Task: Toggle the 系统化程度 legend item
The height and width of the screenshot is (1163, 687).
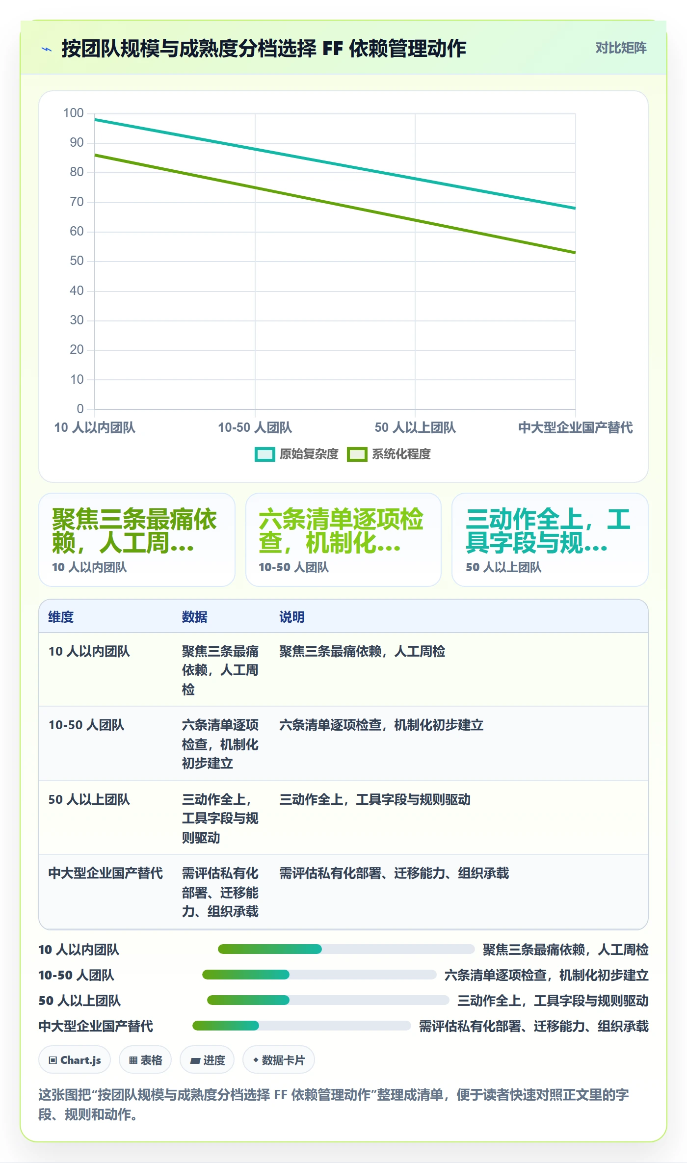Action: click(x=389, y=454)
